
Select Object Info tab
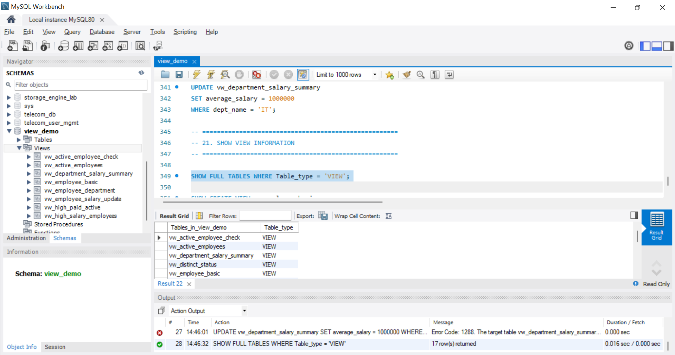22,347
